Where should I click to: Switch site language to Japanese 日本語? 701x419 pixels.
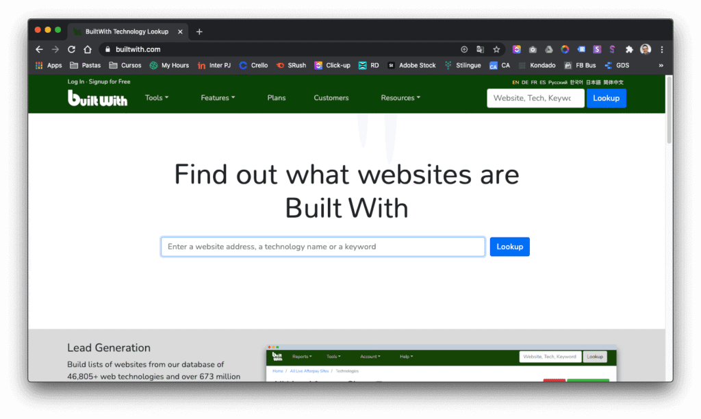point(594,82)
